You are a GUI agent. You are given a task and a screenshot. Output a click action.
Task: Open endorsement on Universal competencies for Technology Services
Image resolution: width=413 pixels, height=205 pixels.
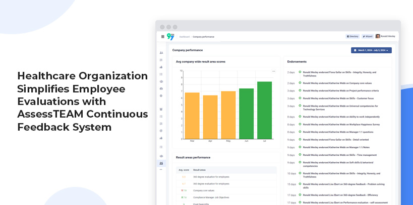(x=340, y=108)
